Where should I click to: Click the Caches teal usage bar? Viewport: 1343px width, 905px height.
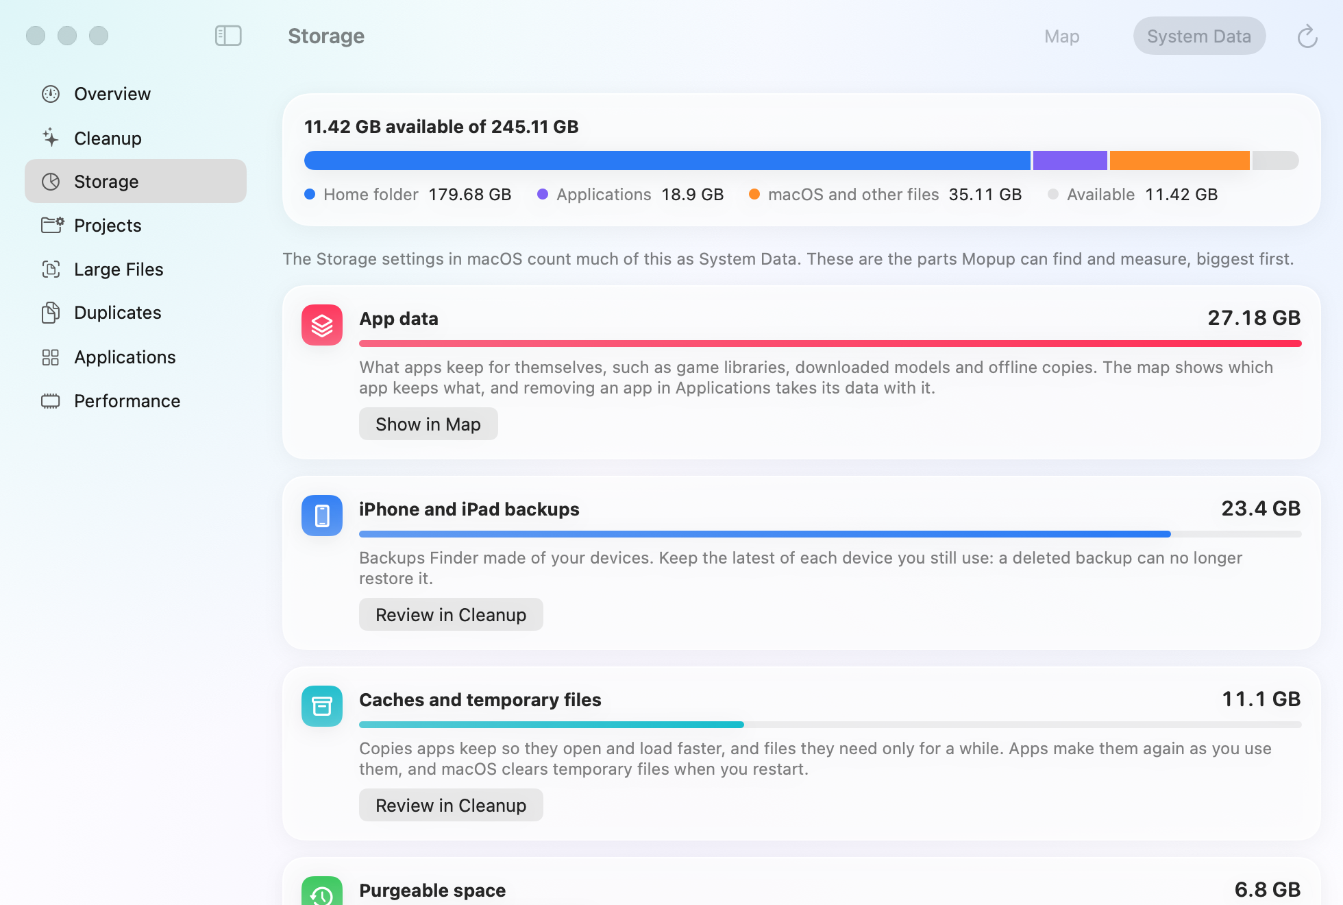552,725
